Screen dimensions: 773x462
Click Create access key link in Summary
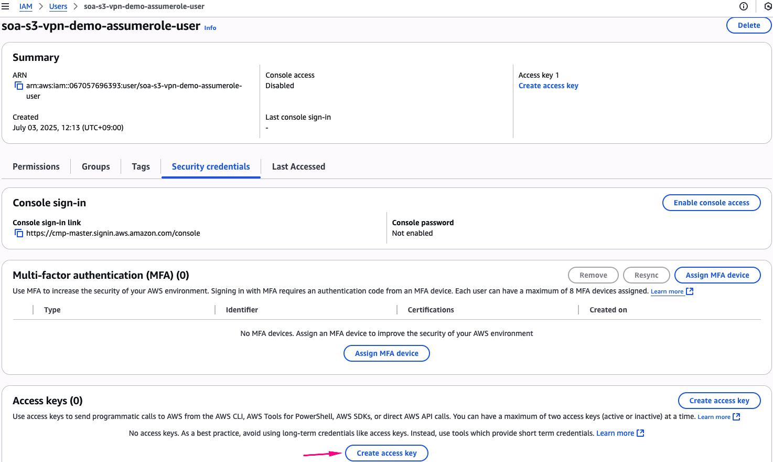point(548,86)
